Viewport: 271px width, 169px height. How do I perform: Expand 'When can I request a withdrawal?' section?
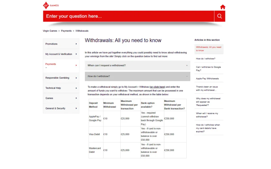(137, 65)
